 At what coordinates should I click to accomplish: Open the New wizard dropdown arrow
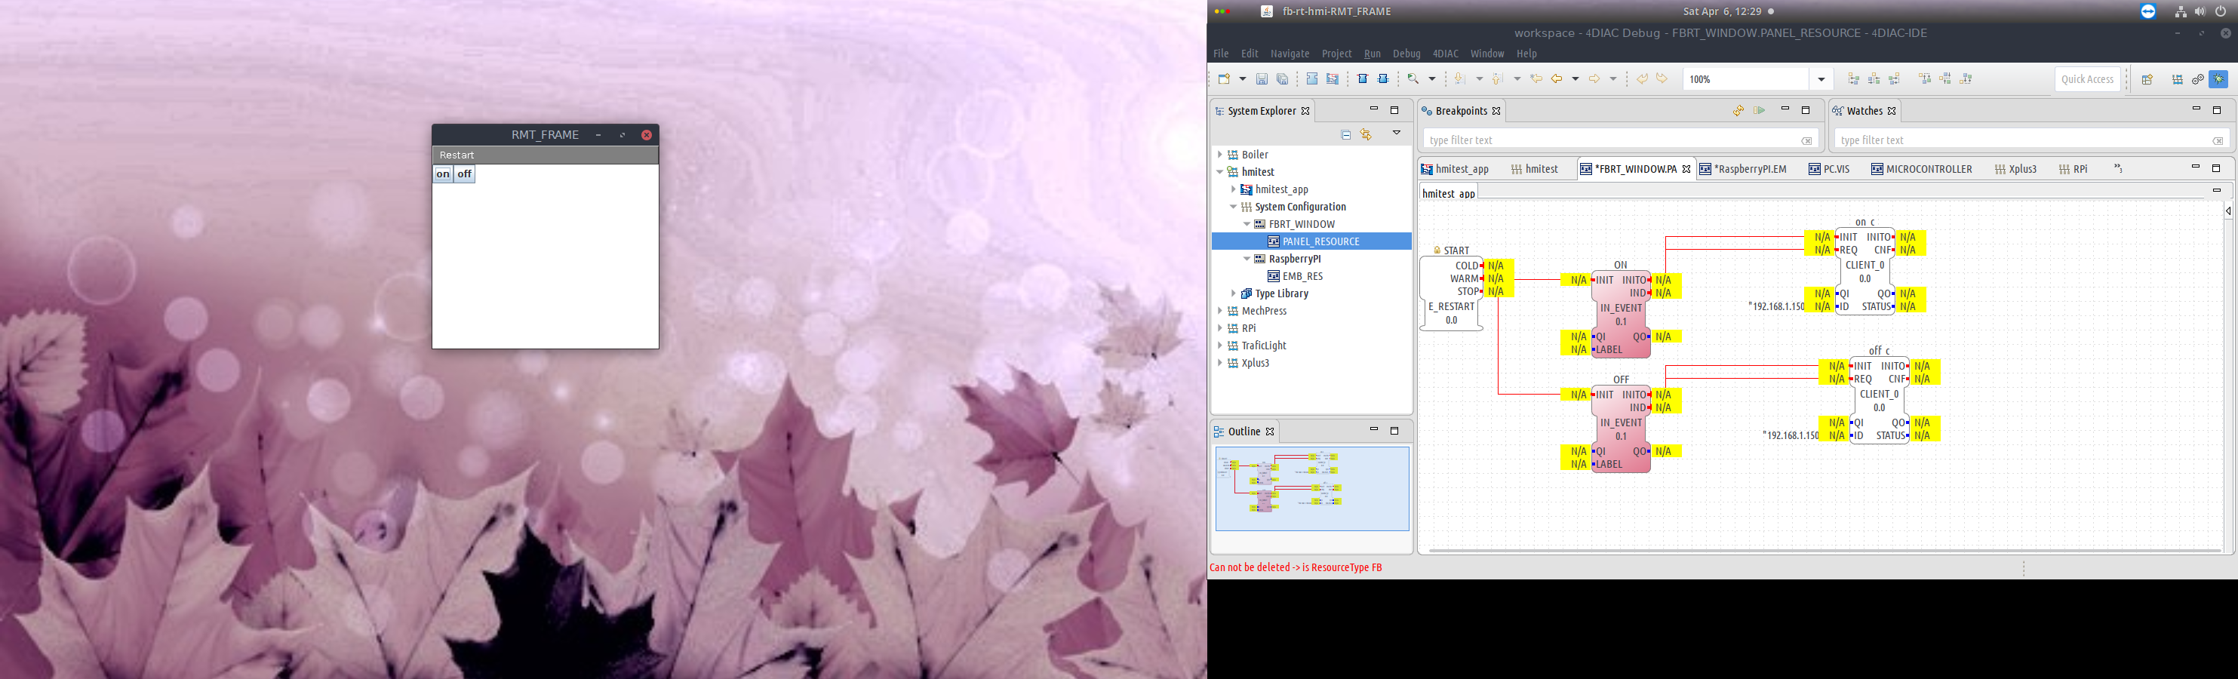(1242, 79)
